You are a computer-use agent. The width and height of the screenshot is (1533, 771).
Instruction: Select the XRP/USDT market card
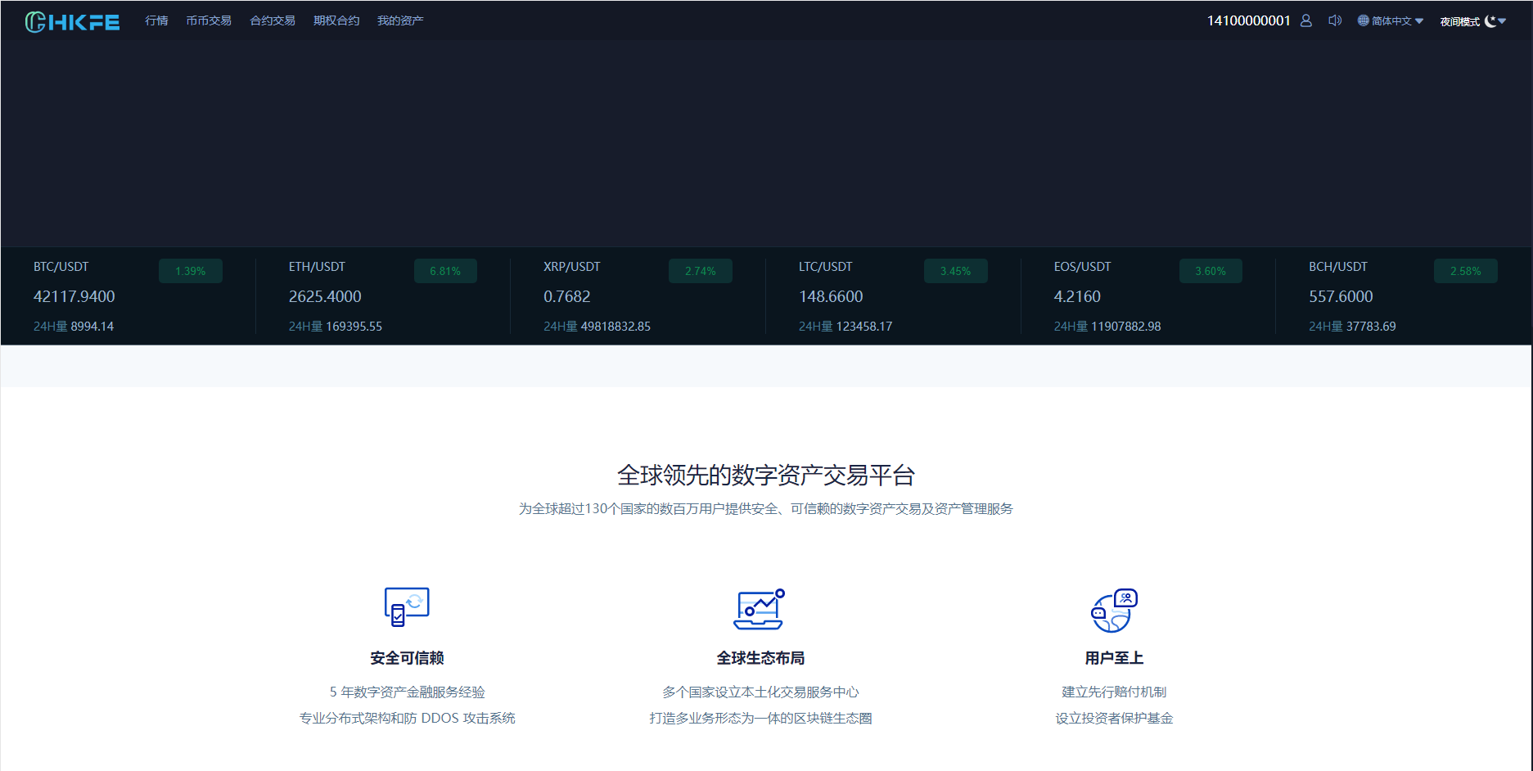[x=638, y=295]
